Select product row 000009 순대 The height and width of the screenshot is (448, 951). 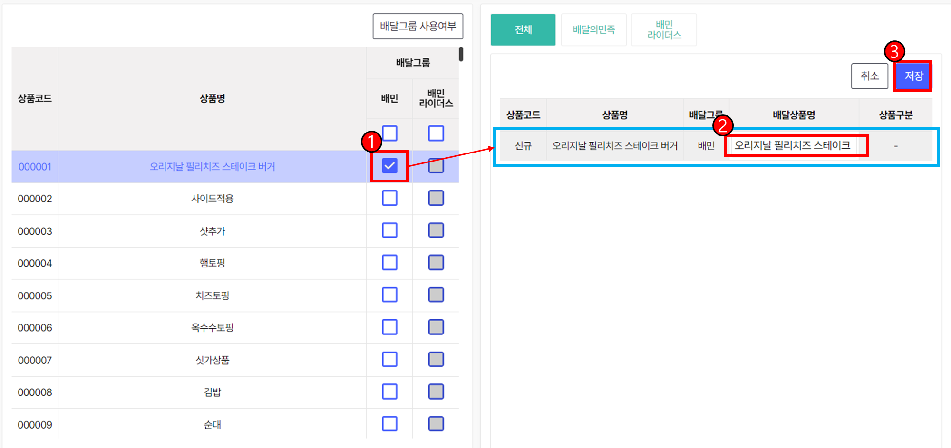(x=212, y=425)
